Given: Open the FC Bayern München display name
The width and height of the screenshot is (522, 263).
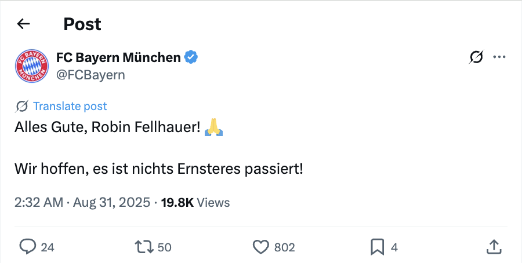Looking at the screenshot, I should (118, 57).
